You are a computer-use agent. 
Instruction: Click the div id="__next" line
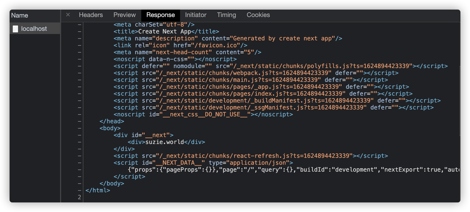[x=143, y=135]
